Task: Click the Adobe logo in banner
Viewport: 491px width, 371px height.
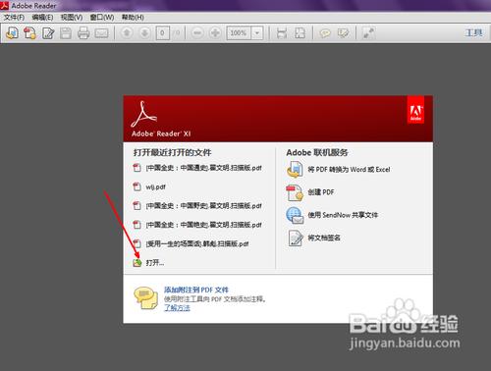Action: click(415, 110)
